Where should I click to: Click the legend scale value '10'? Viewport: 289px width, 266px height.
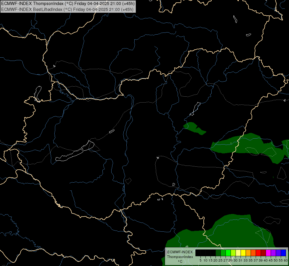tap(205, 260)
